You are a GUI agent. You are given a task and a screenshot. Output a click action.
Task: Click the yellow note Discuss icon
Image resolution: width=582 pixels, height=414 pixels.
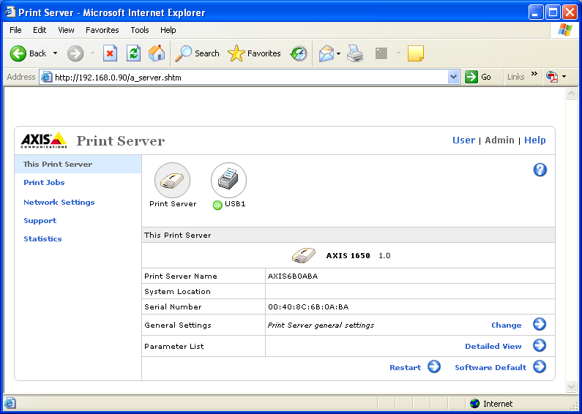416,53
